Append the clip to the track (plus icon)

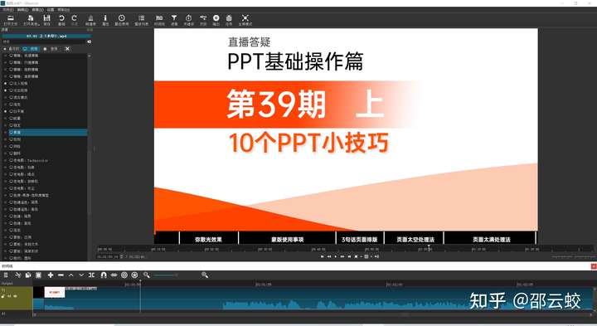pos(51,275)
